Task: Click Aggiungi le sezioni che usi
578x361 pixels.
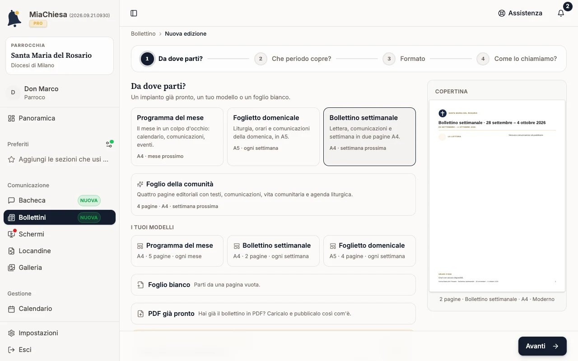Action: click(x=60, y=159)
